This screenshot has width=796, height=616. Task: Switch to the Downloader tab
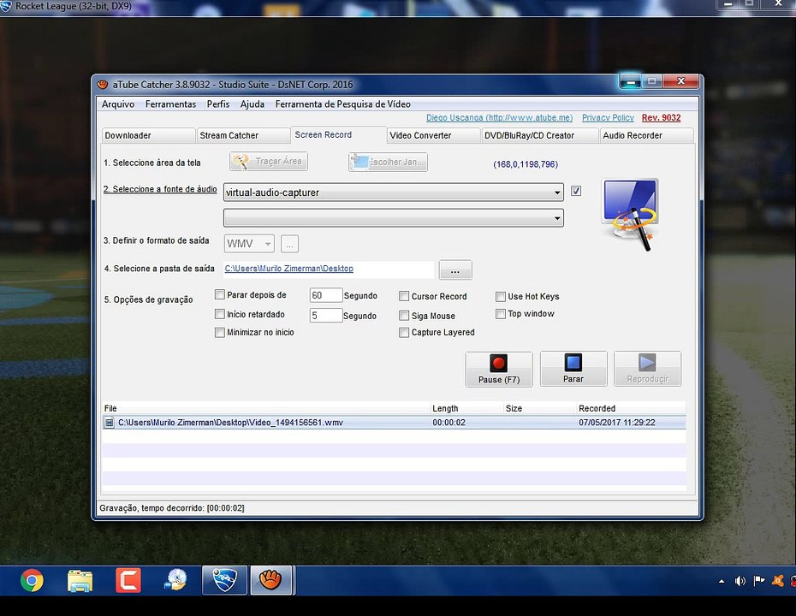(x=148, y=135)
